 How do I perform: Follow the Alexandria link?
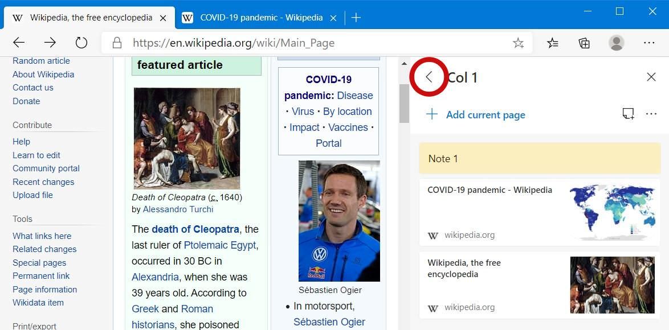pos(156,277)
